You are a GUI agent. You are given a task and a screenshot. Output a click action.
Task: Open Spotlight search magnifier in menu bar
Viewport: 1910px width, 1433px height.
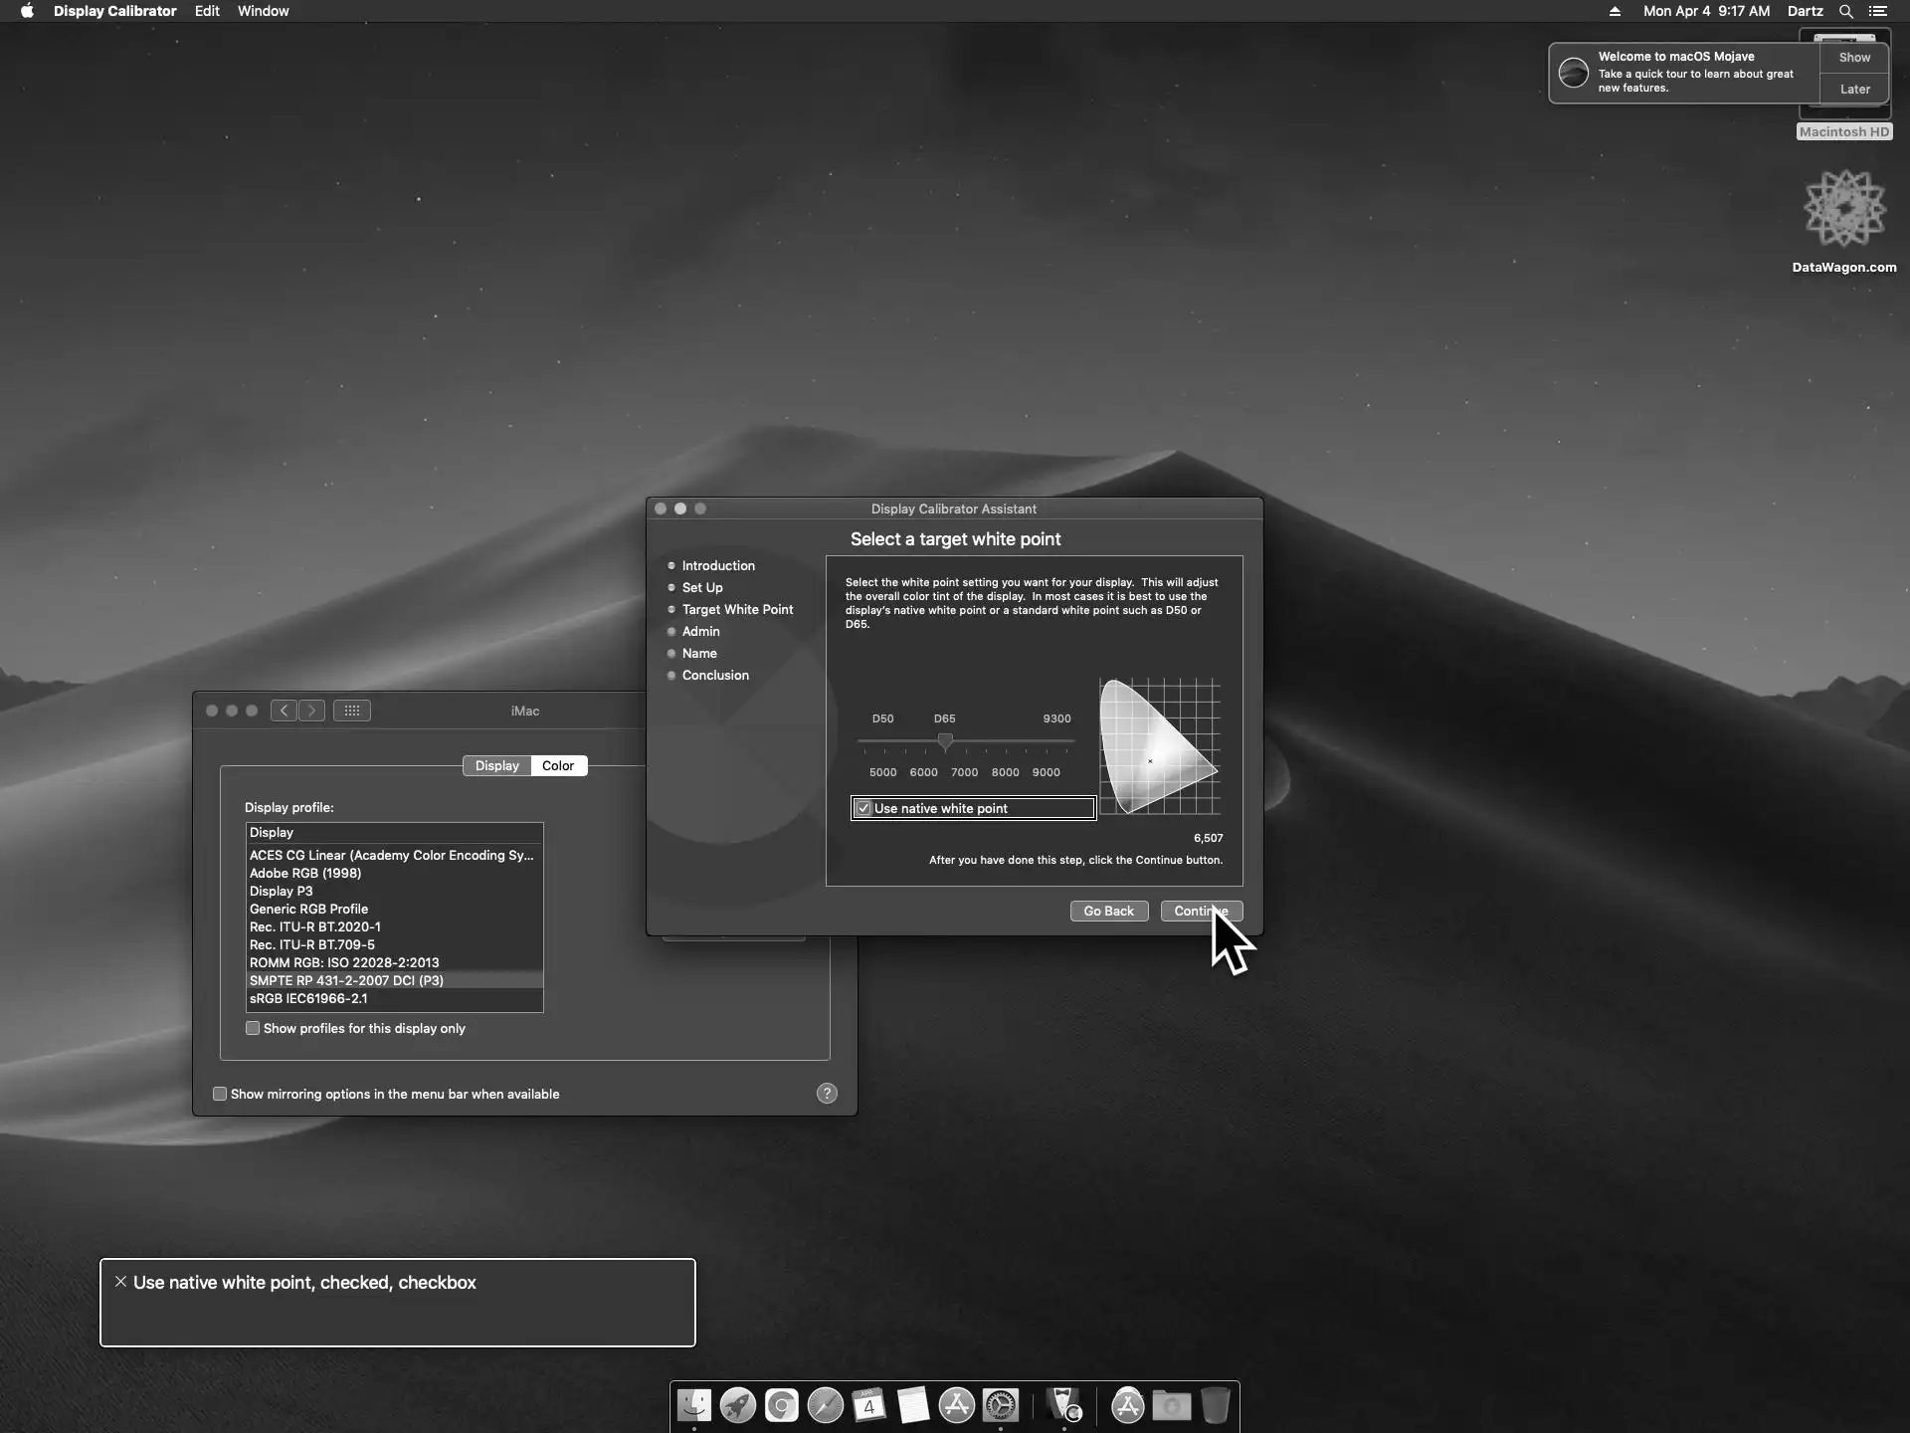[x=1845, y=11]
